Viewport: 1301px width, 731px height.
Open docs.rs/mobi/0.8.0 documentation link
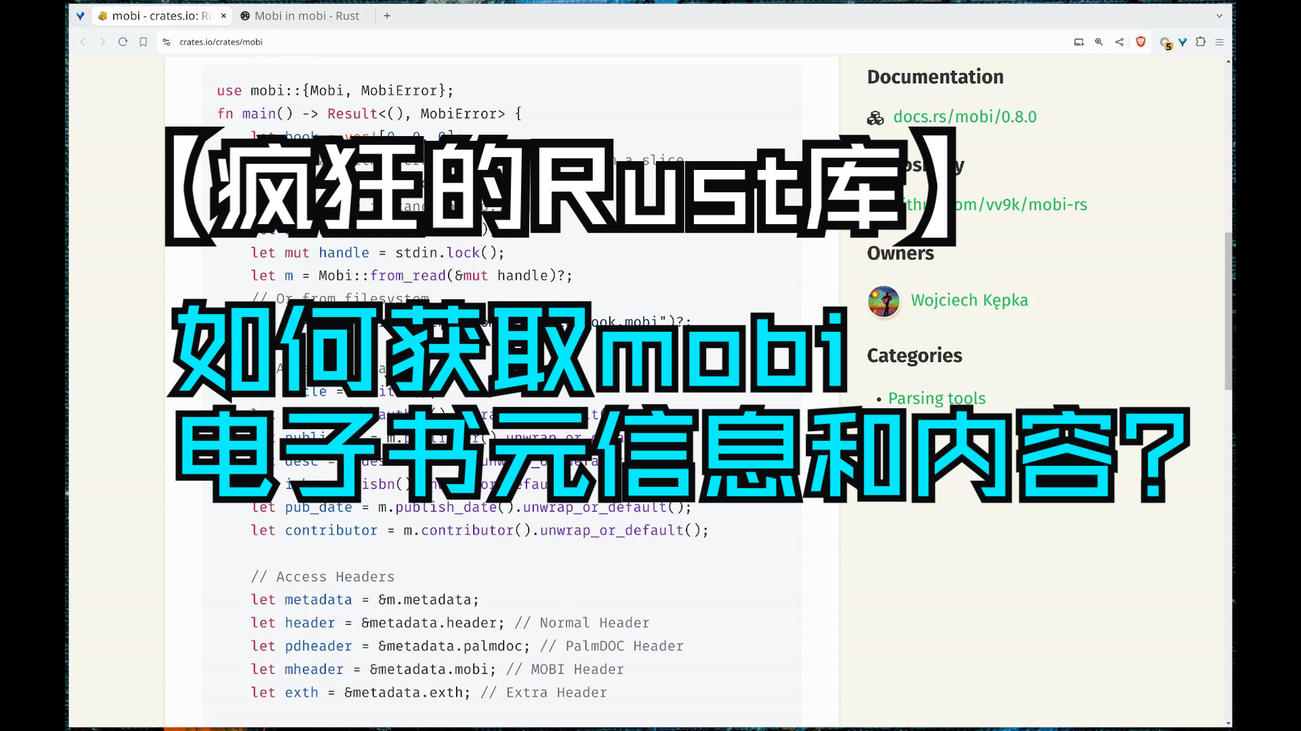tap(964, 116)
